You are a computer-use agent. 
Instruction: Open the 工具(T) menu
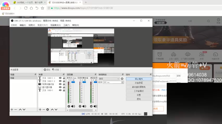point(66,25)
